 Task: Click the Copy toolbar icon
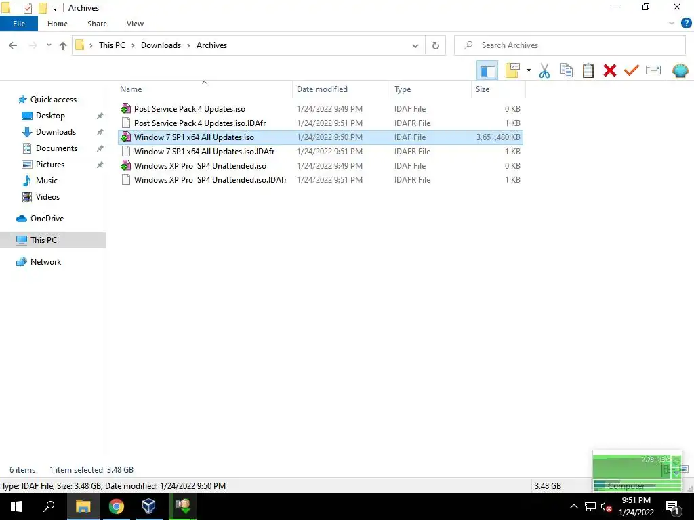click(566, 70)
